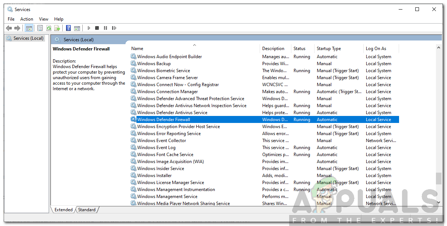447x226 pixels.
Task: Click the gear icon beside Windows Management Service
Action: click(x=134, y=197)
